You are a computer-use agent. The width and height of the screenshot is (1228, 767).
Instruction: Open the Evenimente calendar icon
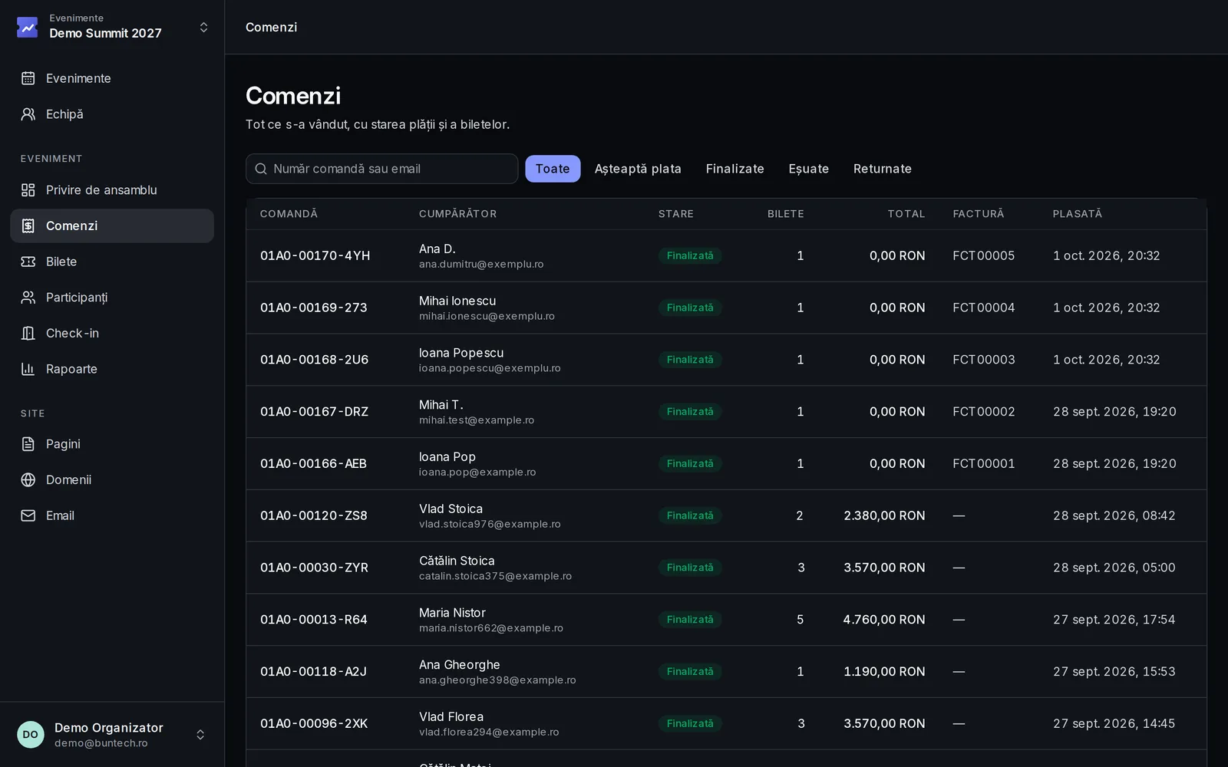coord(28,78)
